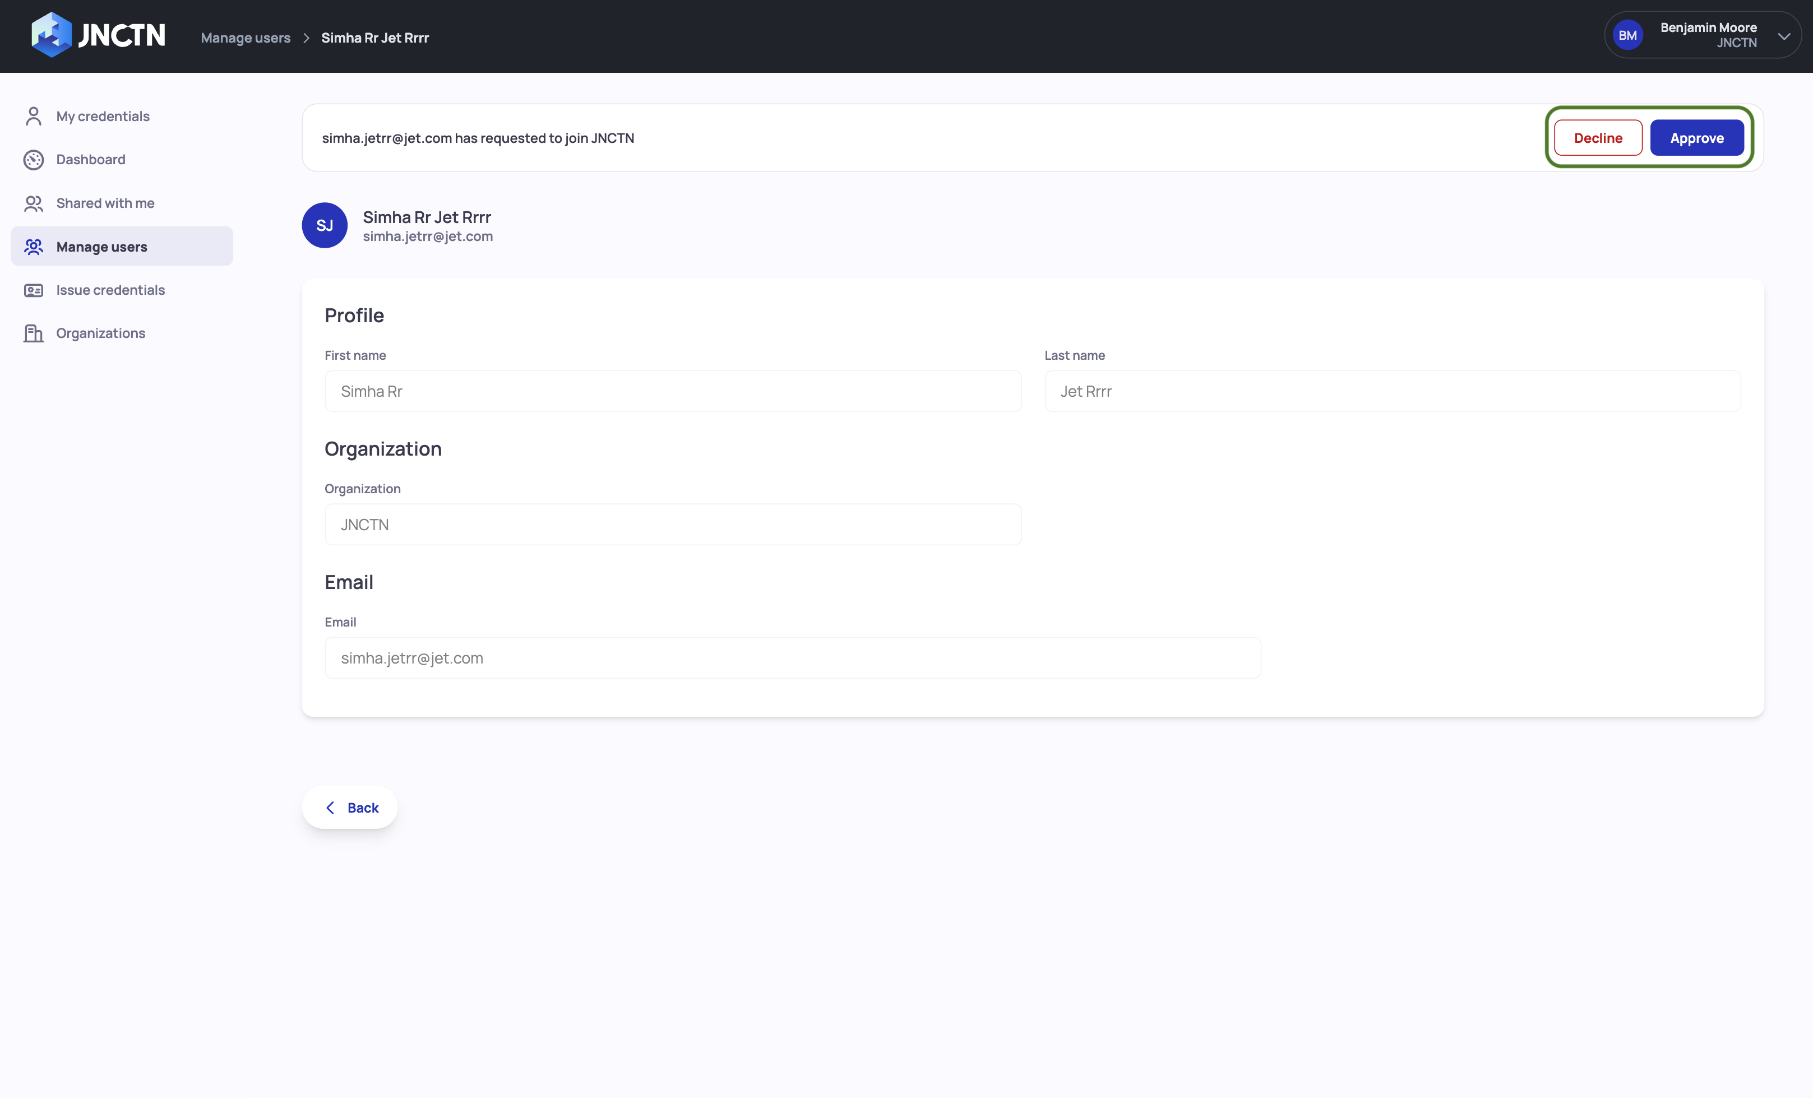Click the My credentials person icon
The height and width of the screenshot is (1104, 1813).
(33, 116)
